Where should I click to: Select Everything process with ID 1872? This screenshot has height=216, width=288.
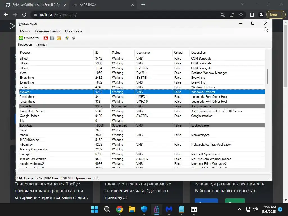pyautogui.click(x=142, y=82)
